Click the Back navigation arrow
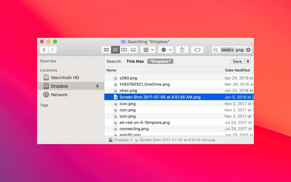Viewport: 291px width, 182px height. coord(44,50)
